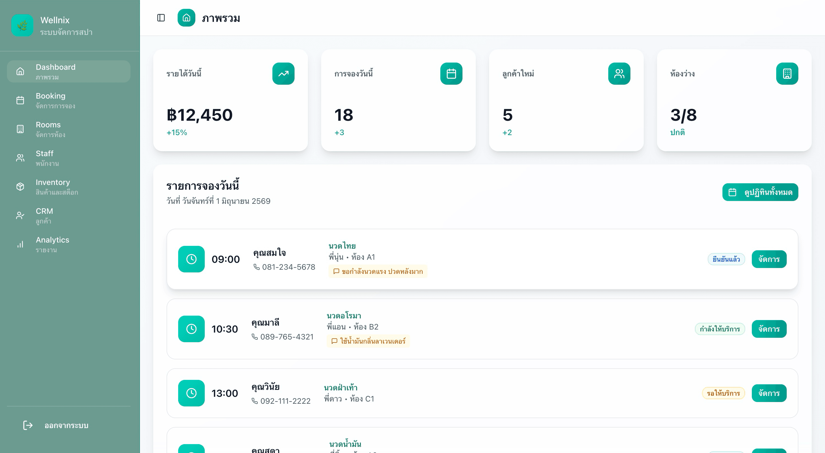The image size is (825, 453).
Task: Open the Dashboard menu item
Action: point(68,72)
